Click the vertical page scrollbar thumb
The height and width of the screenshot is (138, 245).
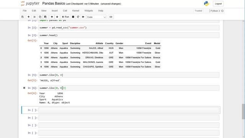point(243,112)
